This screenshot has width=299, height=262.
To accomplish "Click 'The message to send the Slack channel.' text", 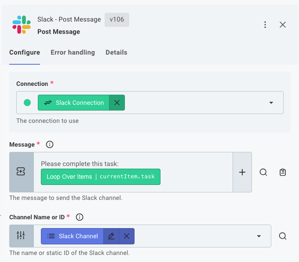I will coord(66,198).
